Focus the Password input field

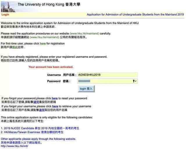(x=107, y=81)
